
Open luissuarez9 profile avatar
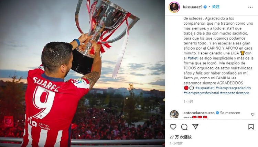tap(174, 7)
